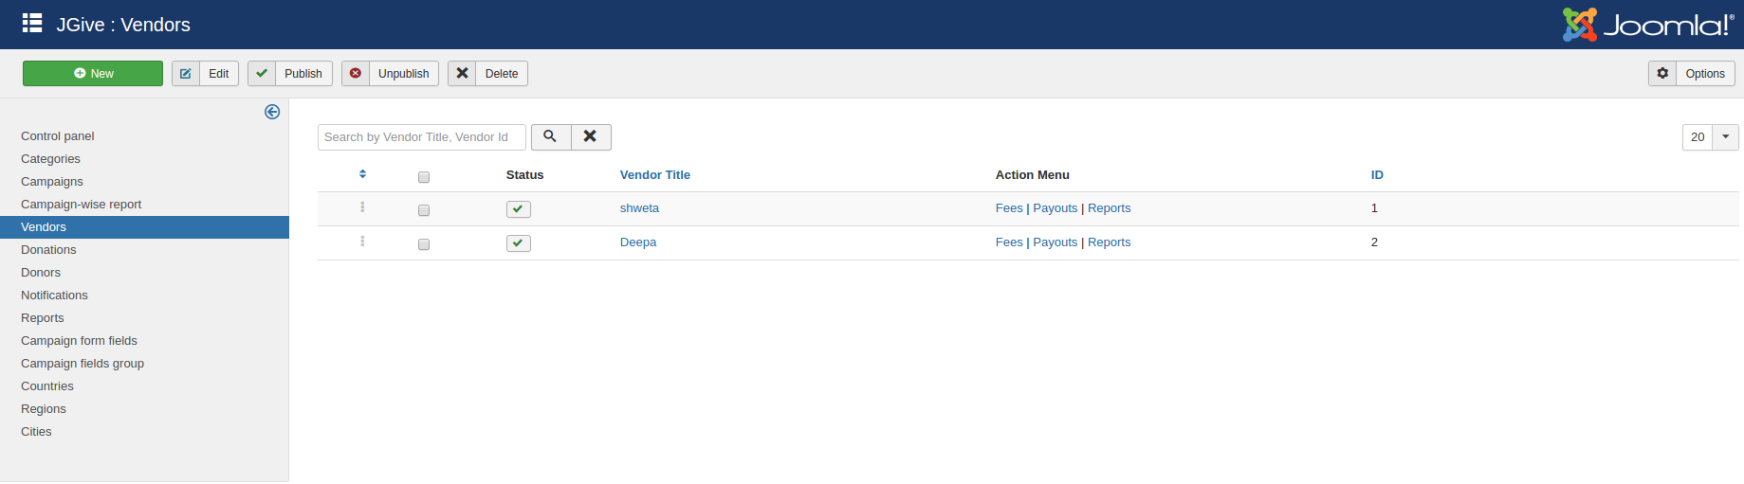The image size is (1744, 484).
Task: Click the sort order arrows column header
Action: [362, 174]
